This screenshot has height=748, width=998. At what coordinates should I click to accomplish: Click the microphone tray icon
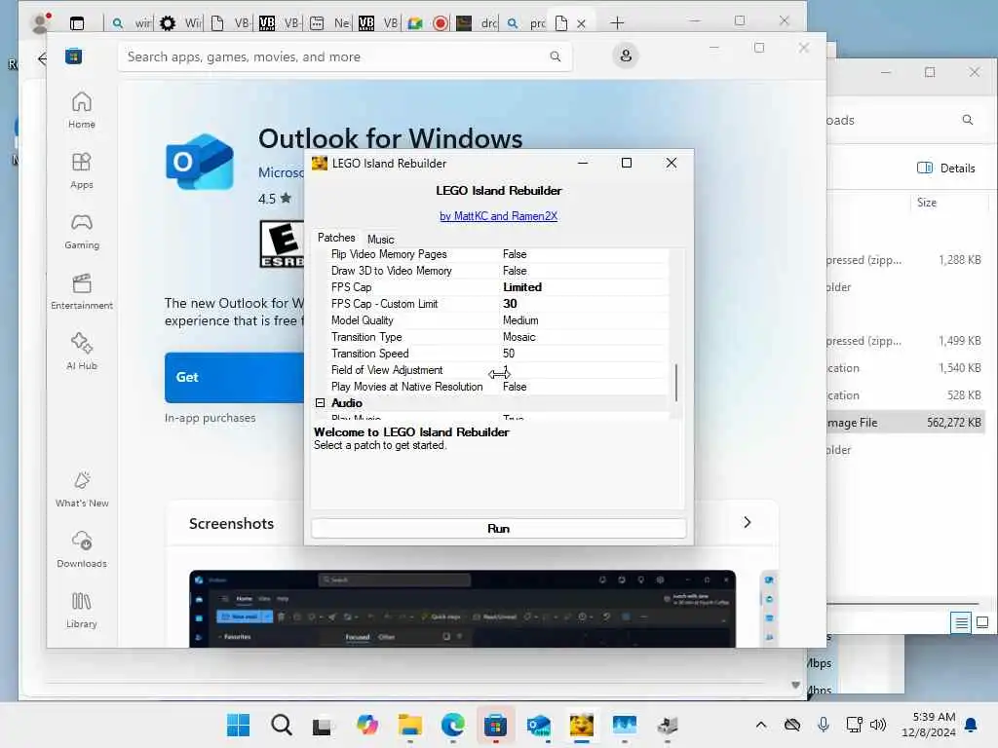coord(823,725)
